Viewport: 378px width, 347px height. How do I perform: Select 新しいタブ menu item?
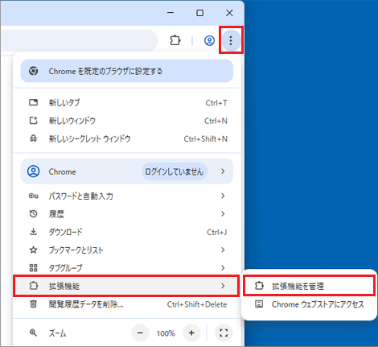127,102
